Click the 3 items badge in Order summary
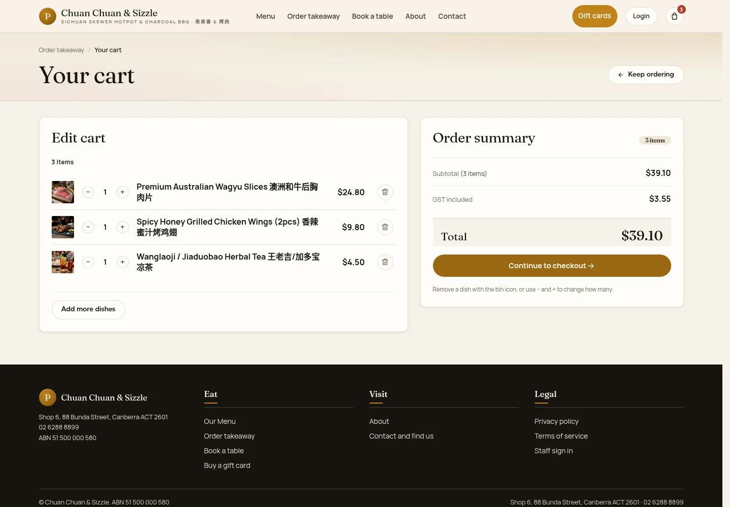This screenshot has height=507, width=730. tap(655, 140)
